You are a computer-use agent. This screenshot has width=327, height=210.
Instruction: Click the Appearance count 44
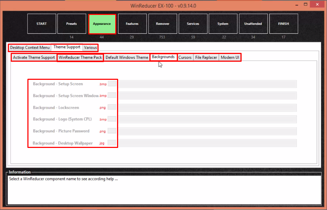(101, 37)
